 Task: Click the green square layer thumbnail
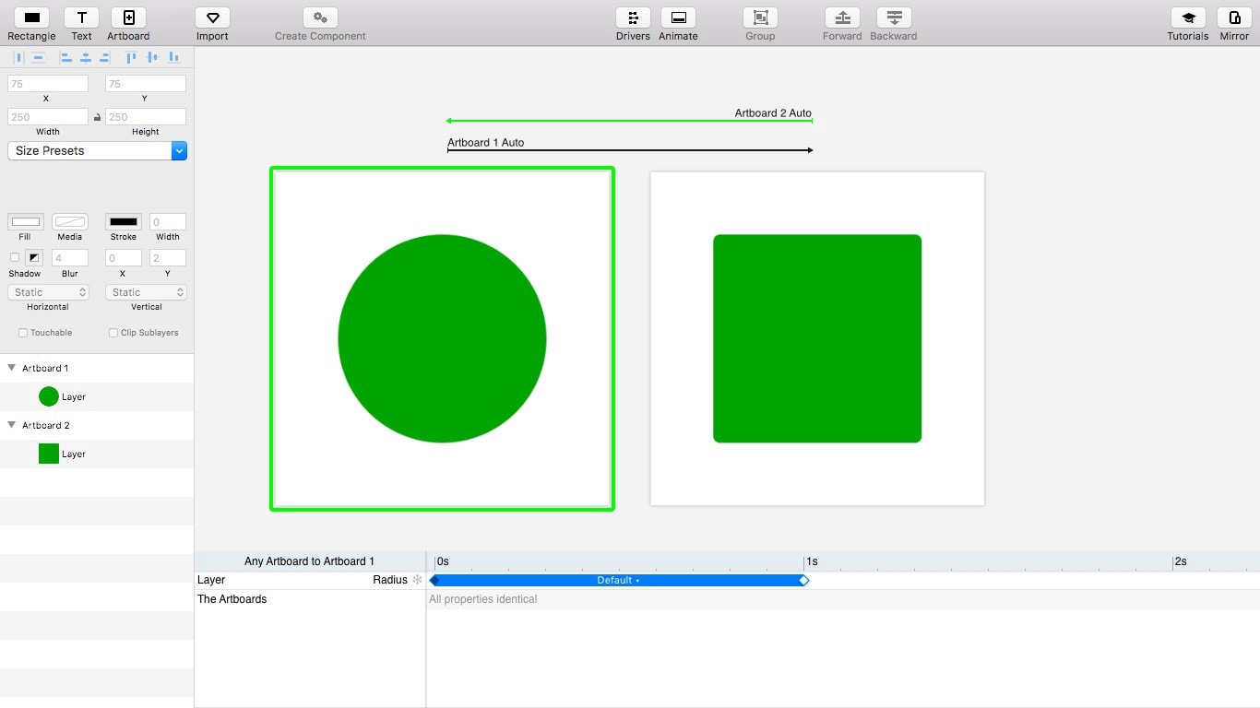[49, 454]
